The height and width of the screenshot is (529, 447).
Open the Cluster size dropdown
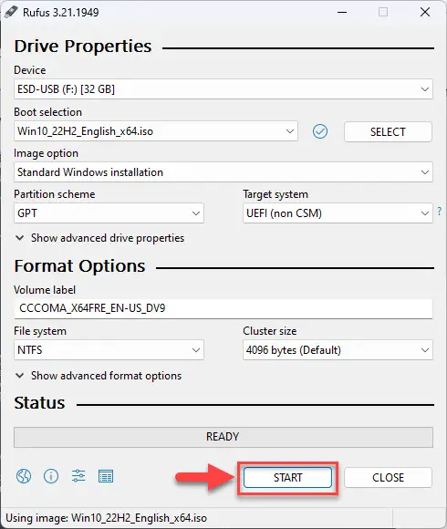tap(338, 350)
